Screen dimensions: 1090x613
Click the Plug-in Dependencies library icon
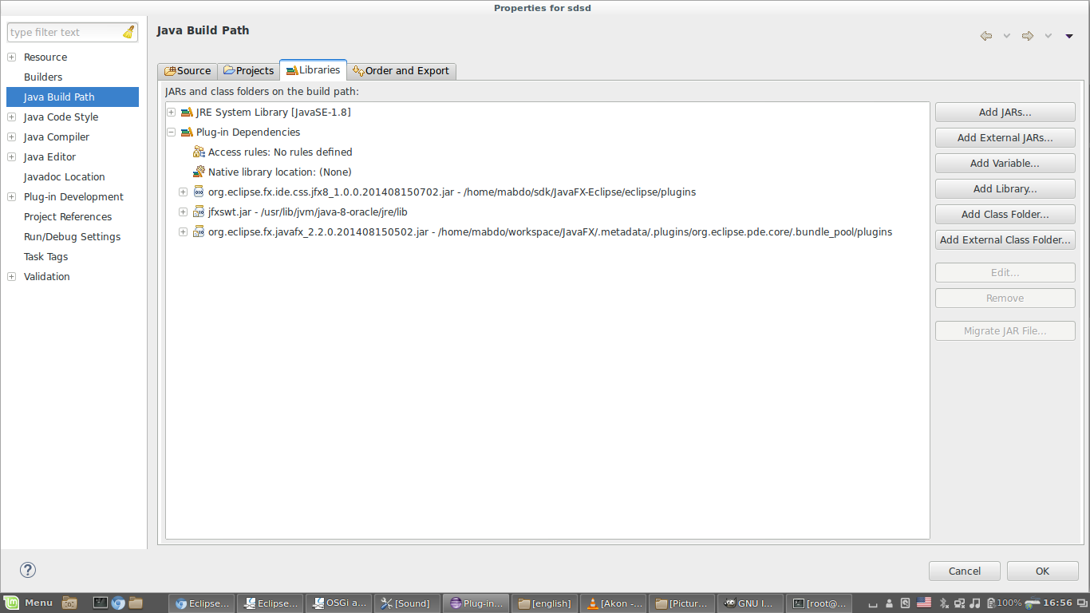coord(187,132)
